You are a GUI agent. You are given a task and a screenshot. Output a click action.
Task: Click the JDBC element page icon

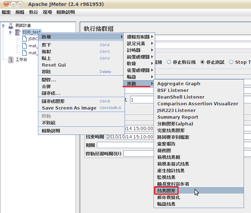(24, 39)
